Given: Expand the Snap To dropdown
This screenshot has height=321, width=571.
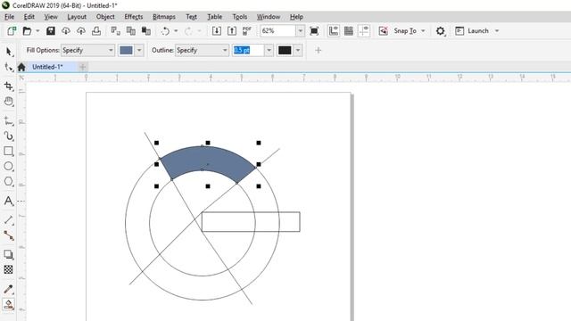Looking at the screenshot, I should [423, 31].
